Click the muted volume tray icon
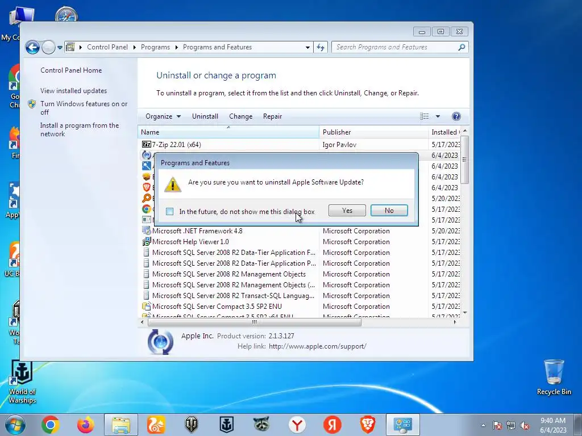Screen dimensions: 582x436 525,425
